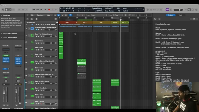Click the Rewind transport button
This screenshot has width=199, height=112.
click(x=34, y=10)
